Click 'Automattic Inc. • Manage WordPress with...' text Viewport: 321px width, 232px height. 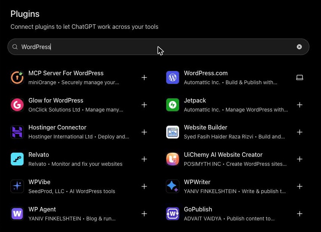[236, 110]
